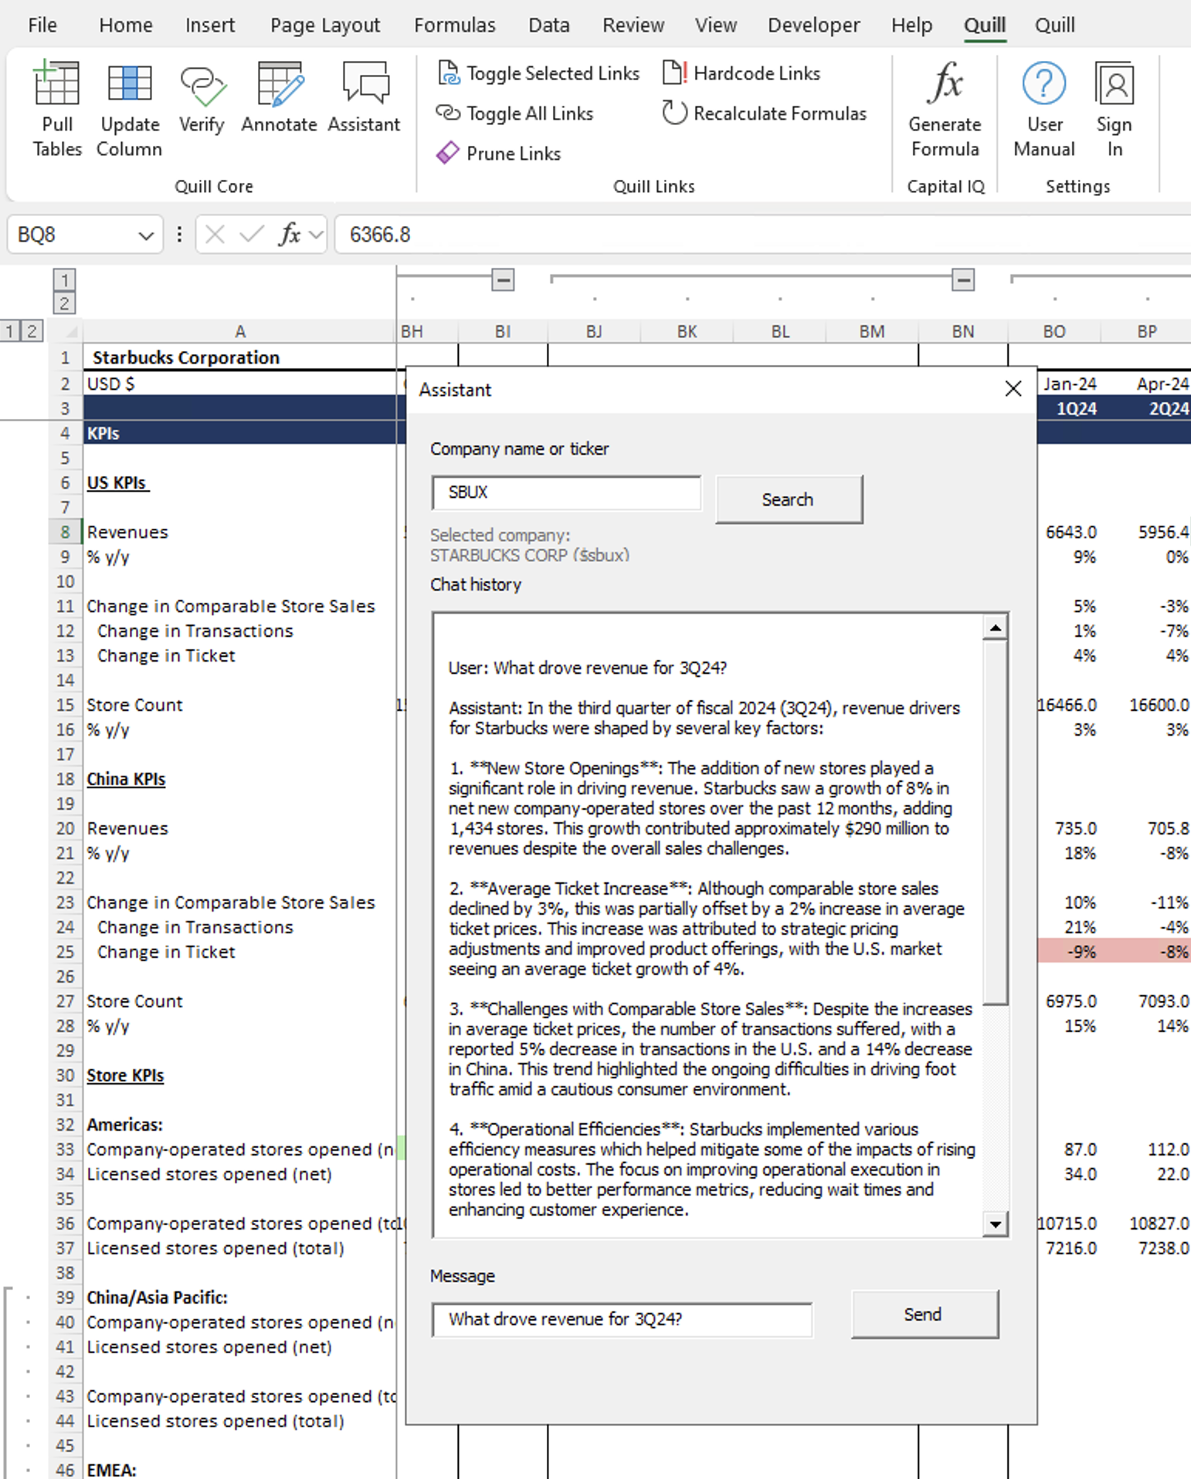
Task: Select row outline level 1 button
Action: click(9, 332)
